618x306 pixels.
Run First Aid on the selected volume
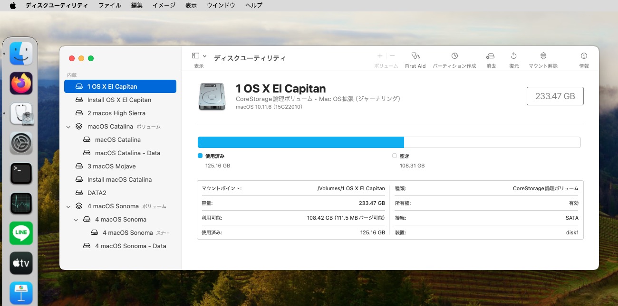pyautogui.click(x=415, y=56)
